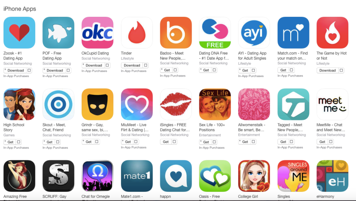Viewport: 356px width, 201px height.
Task: Select the Badoo orange b icon
Action: point(176,33)
